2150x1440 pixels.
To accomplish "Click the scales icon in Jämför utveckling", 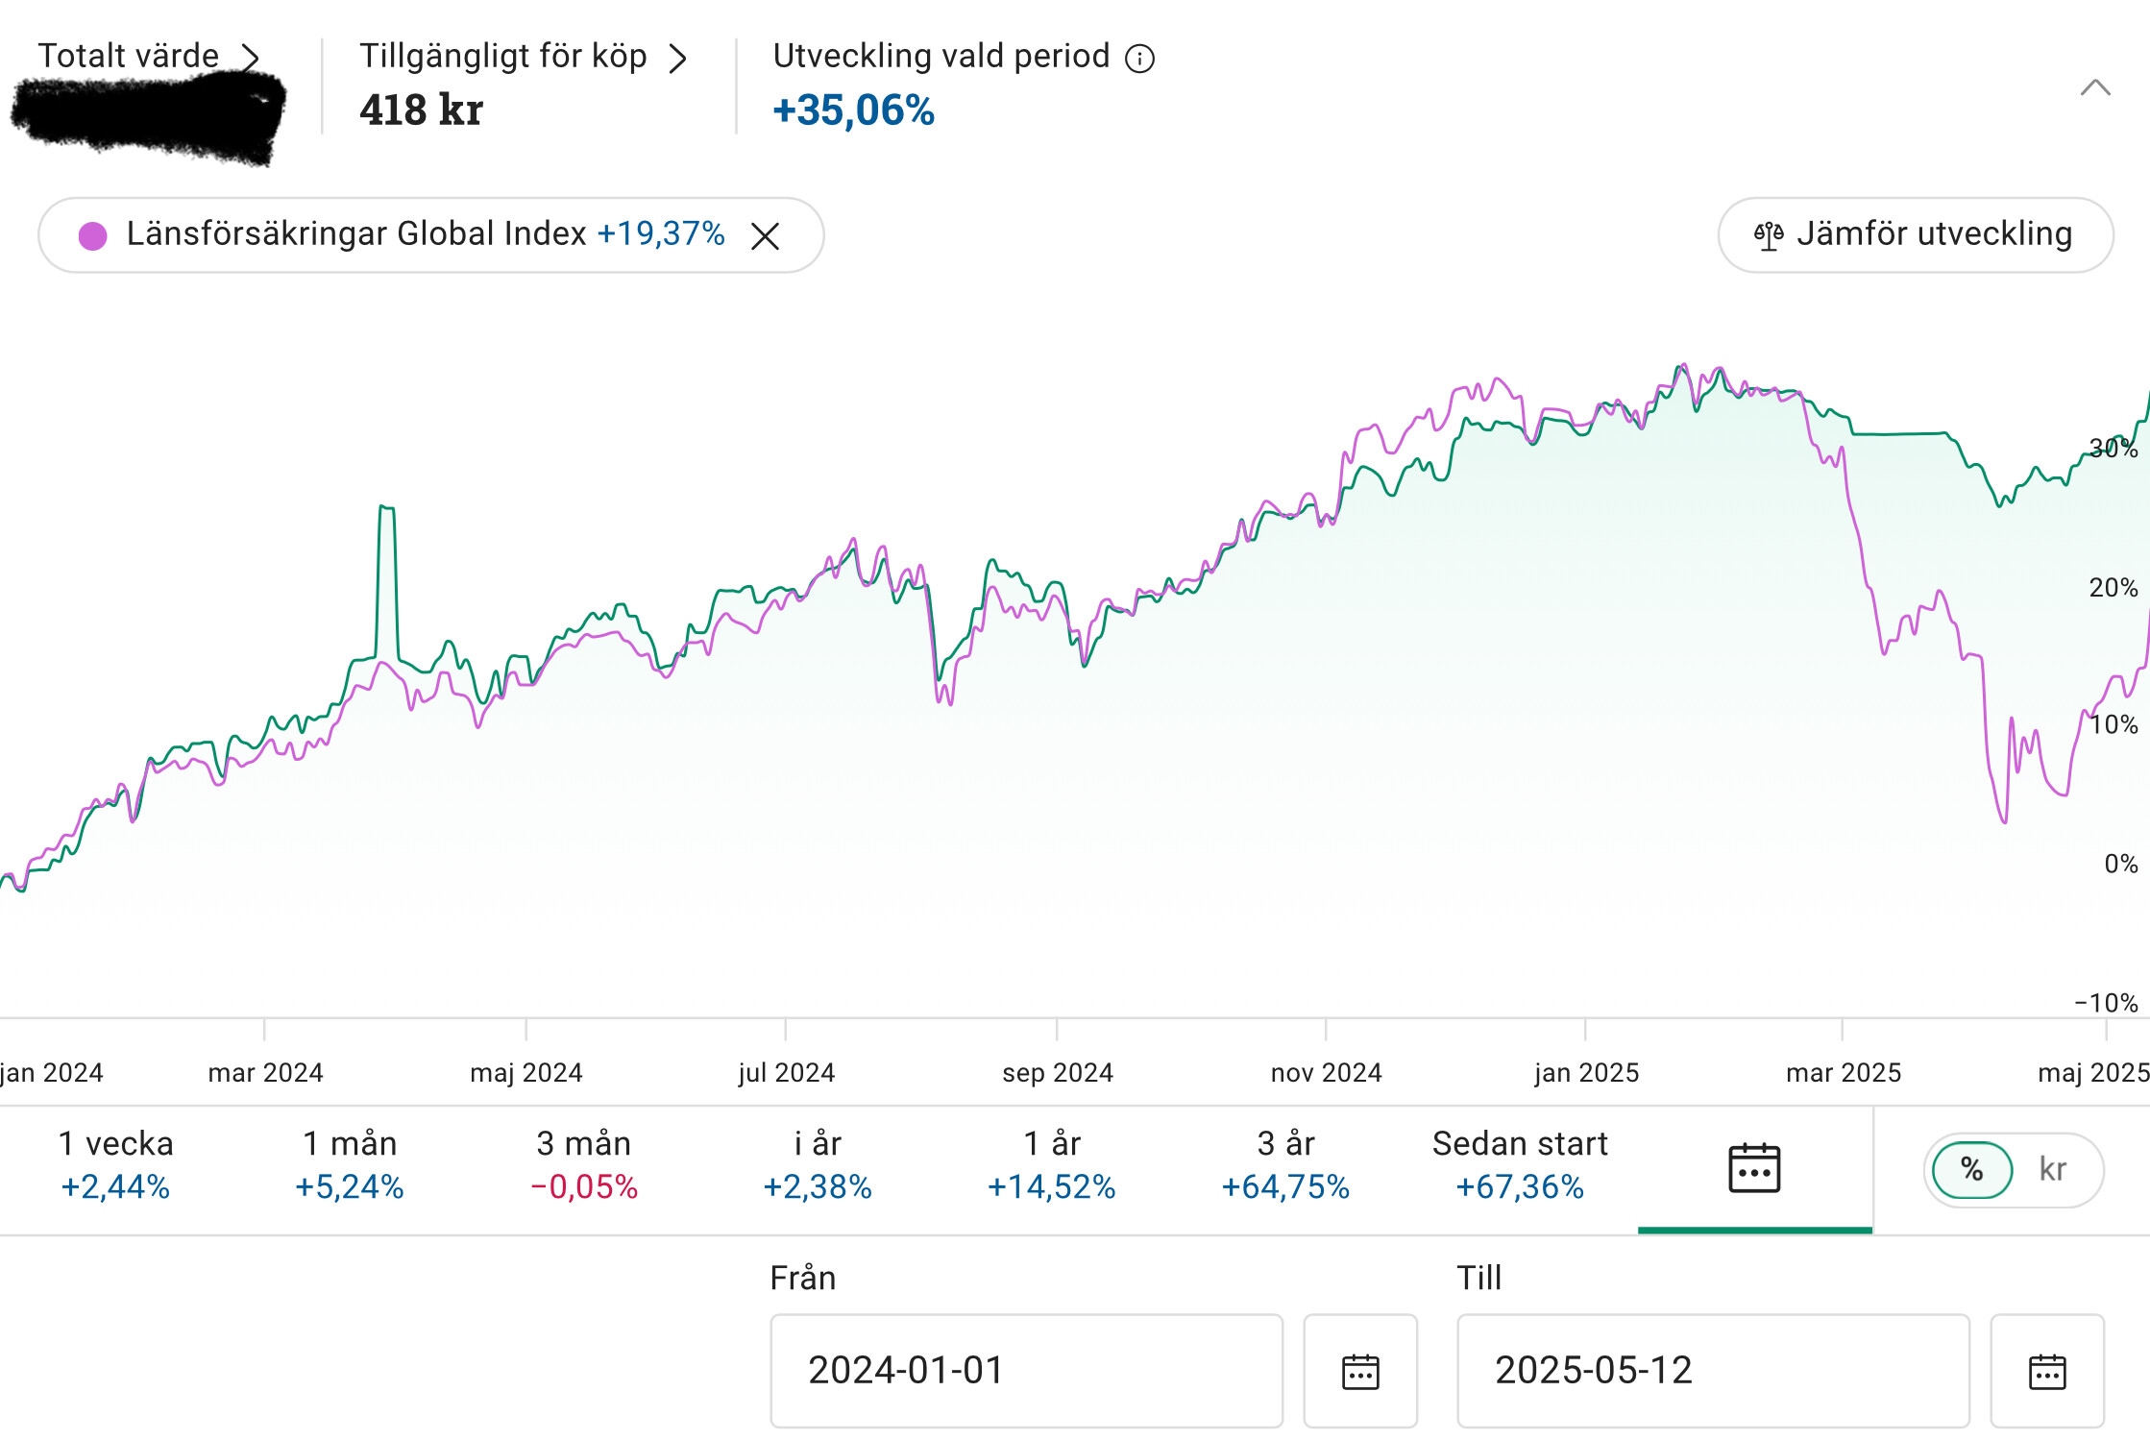I will (x=1769, y=235).
